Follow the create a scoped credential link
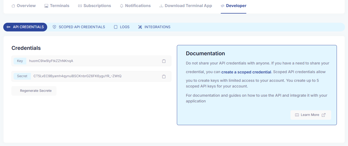Image resolution: width=348 pixels, height=146 pixels. [x=246, y=72]
